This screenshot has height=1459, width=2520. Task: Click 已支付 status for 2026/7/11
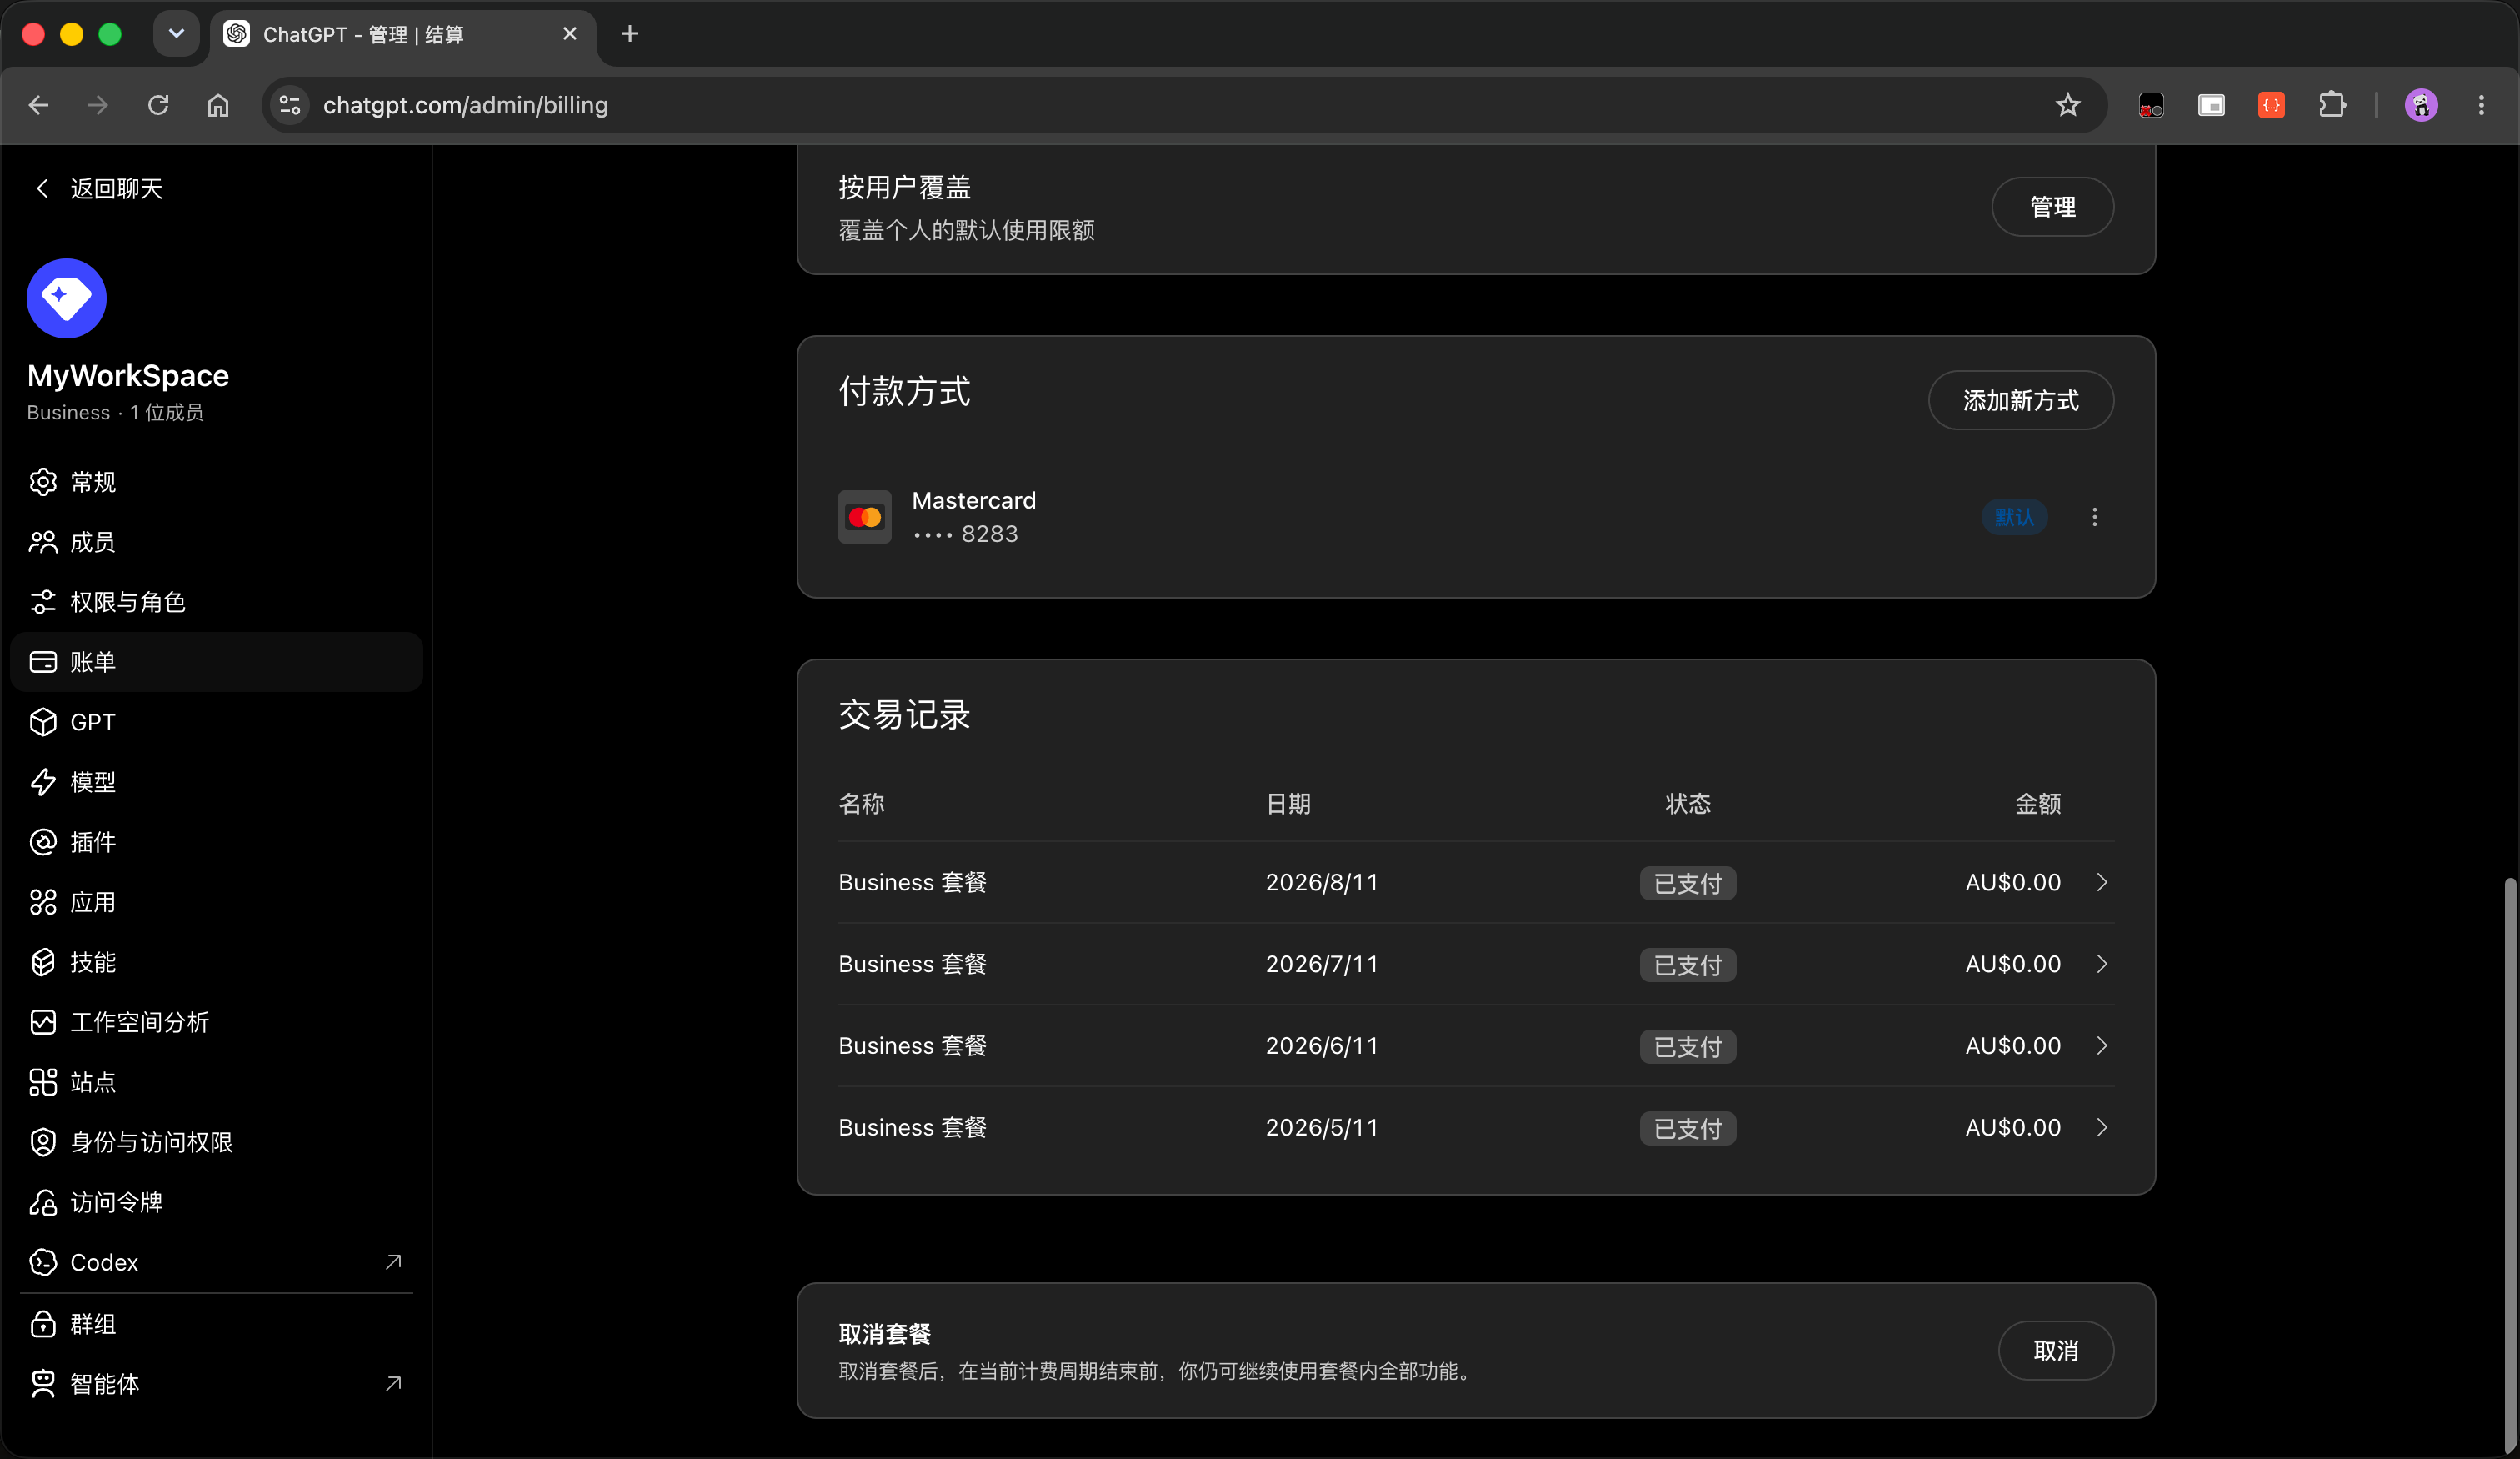[1688, 965]
